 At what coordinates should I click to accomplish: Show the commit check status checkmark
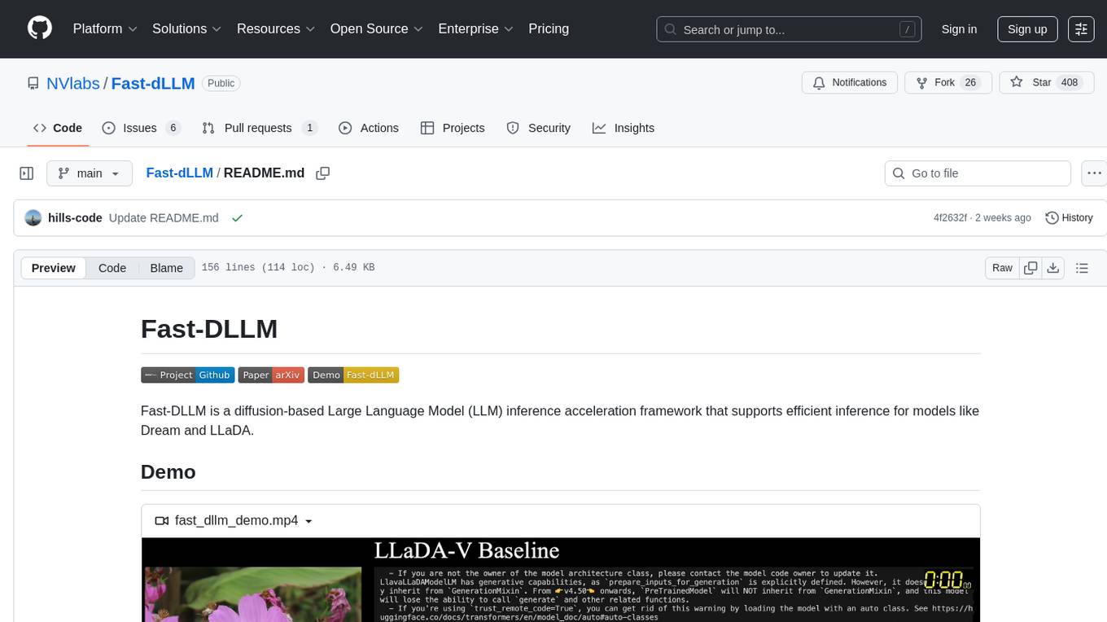click(237, 218)
